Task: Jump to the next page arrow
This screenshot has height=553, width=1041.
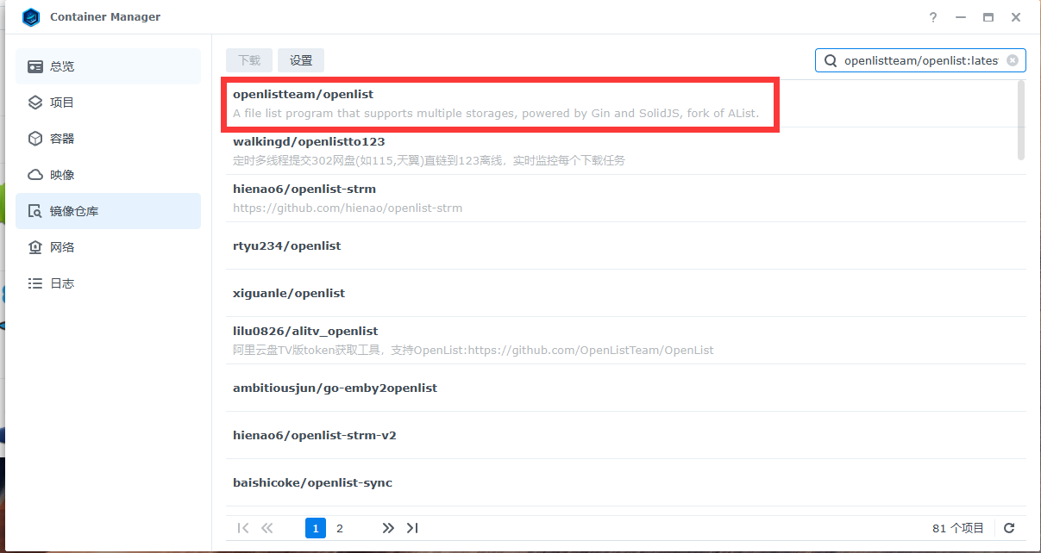Action: point(388,528)
